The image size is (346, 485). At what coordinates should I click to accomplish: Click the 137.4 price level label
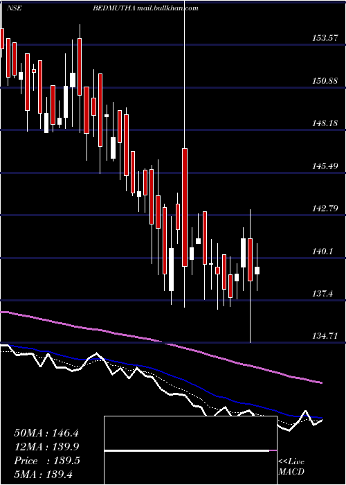tap(324, 294)
